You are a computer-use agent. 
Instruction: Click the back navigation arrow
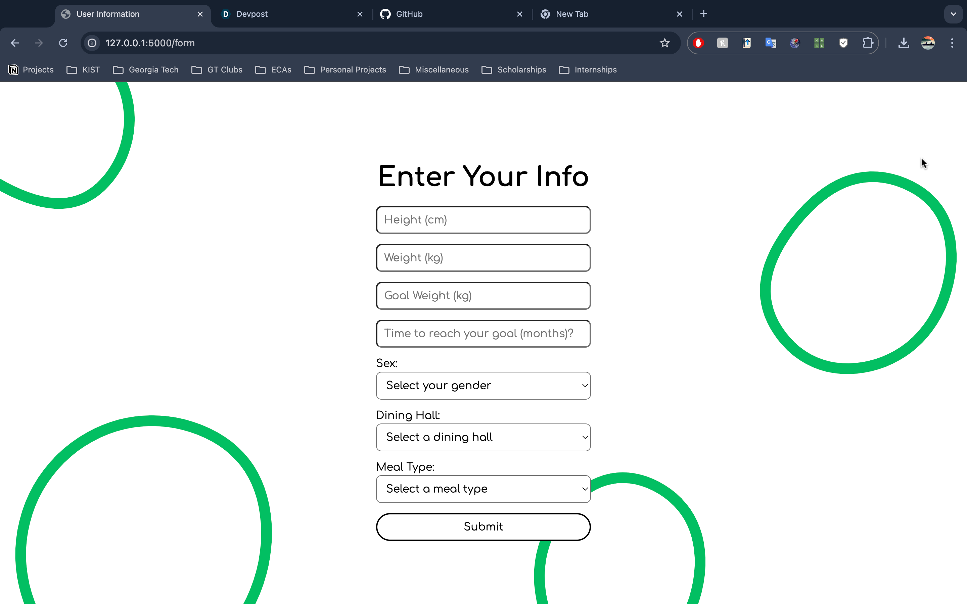(x=15, y=43)
